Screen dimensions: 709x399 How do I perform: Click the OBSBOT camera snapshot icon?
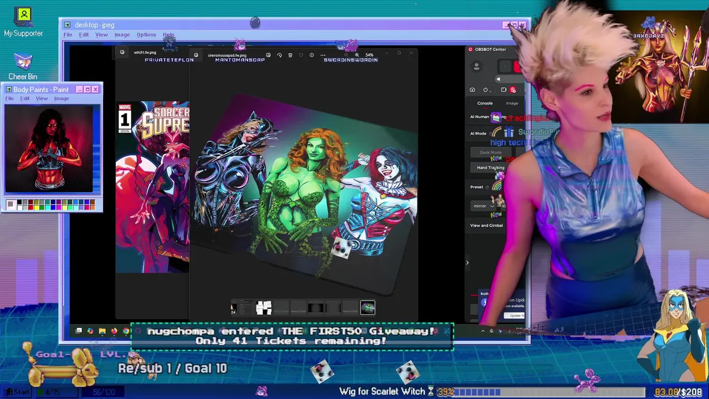(x=472, y=90)
